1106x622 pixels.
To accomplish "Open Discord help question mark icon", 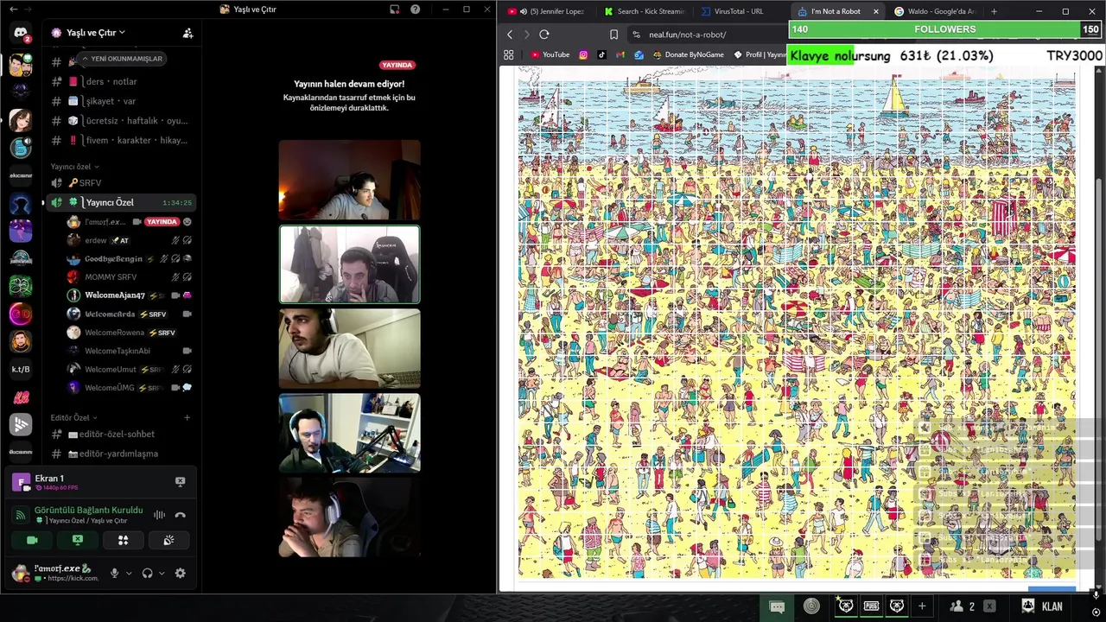I will 416,10.
